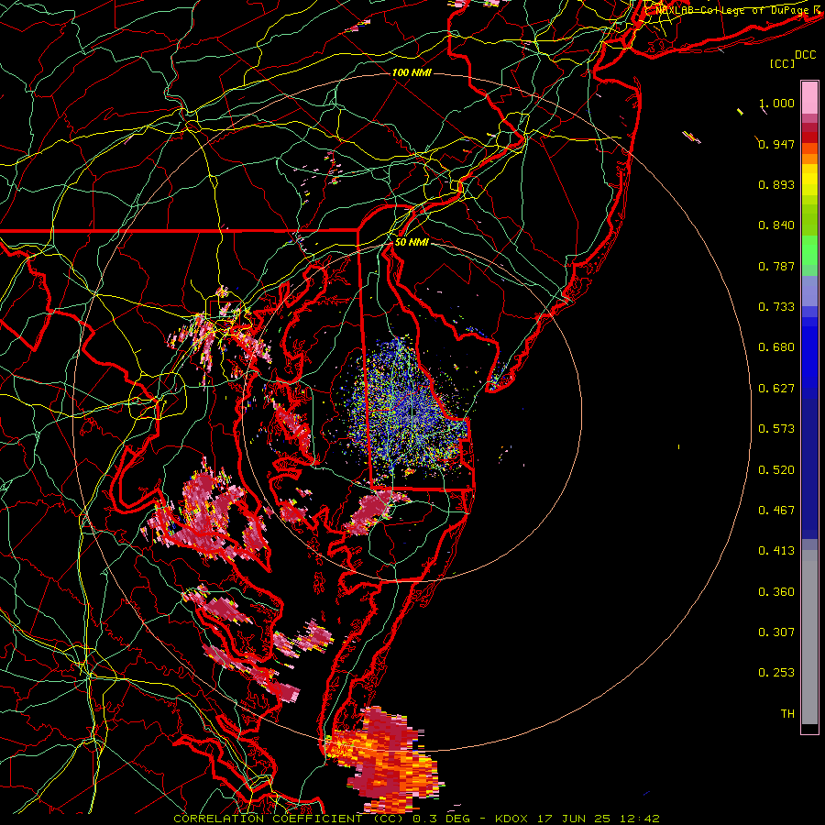Select the 0.680 scale value

776,347
